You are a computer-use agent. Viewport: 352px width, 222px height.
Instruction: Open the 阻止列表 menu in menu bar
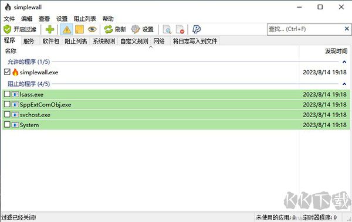(85, 19)
